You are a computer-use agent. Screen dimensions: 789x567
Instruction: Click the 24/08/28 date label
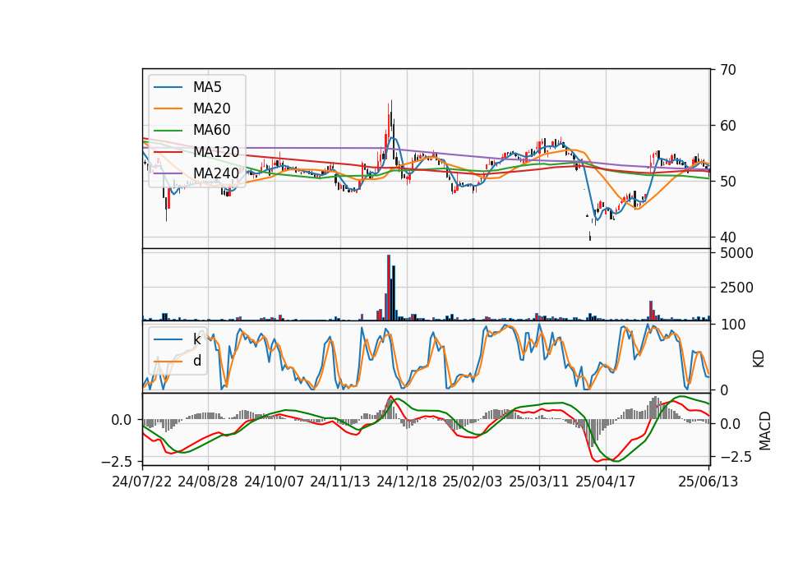click(208, 482)
